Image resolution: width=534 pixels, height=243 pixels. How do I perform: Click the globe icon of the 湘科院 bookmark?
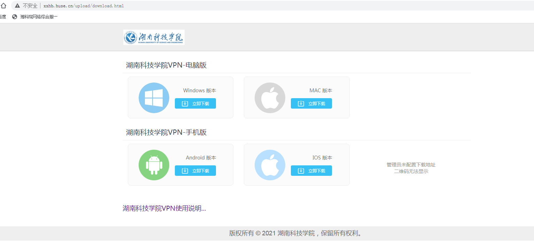pyautogui.click(x=15, y=17)
